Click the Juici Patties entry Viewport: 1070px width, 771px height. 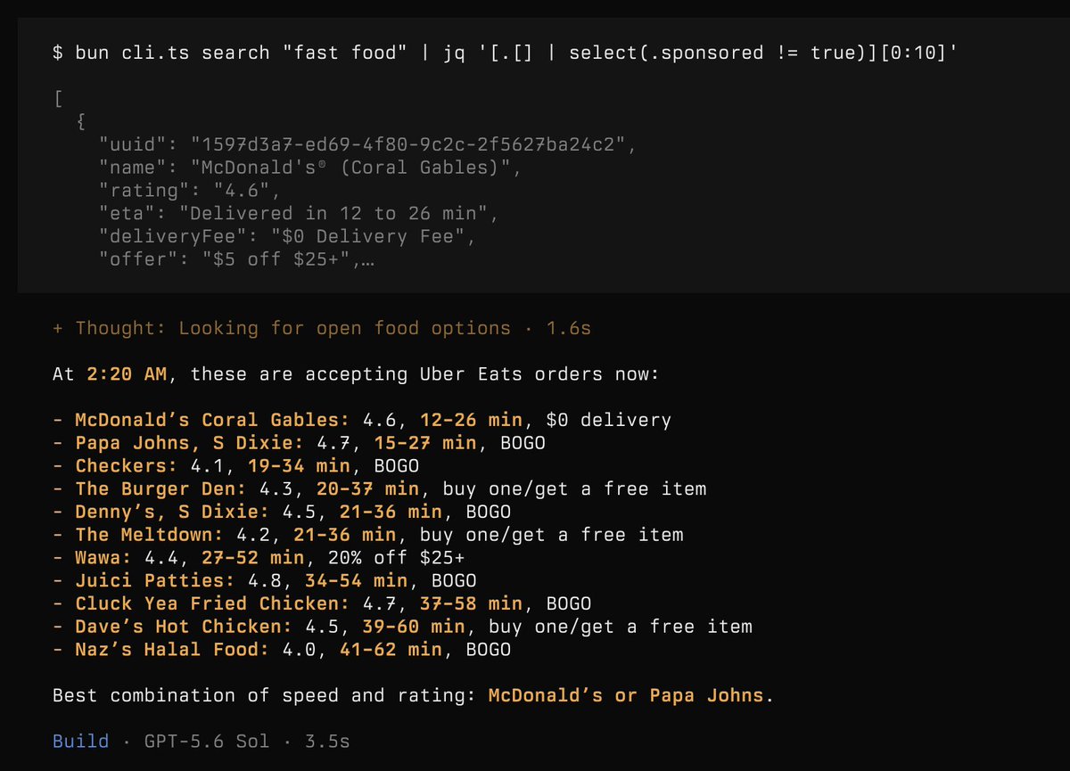(x=282, y=581)
